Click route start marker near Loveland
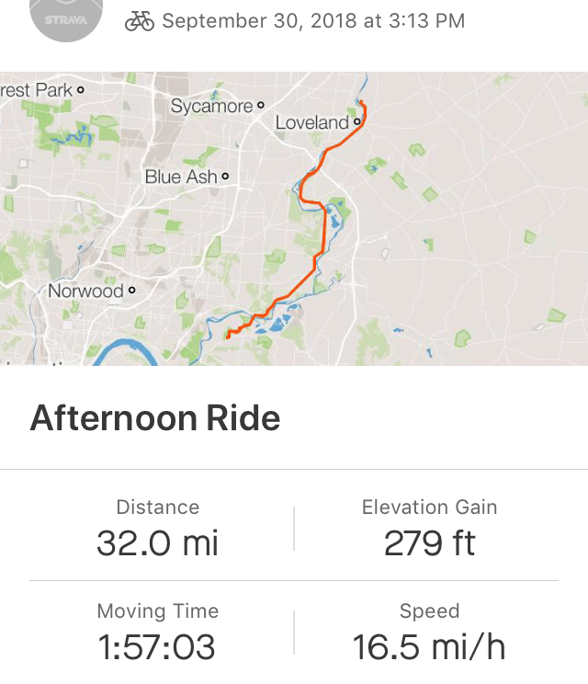This screenshot has width=588, height=684. 361,102
